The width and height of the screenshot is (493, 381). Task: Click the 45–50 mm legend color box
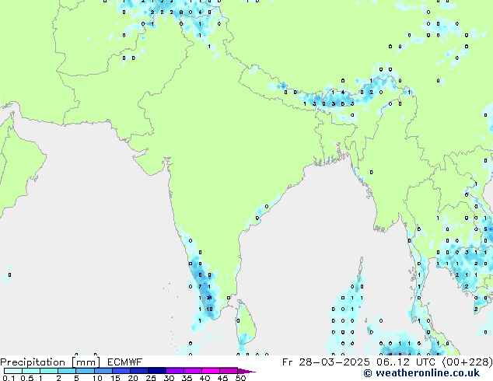[x=229, y=371]
